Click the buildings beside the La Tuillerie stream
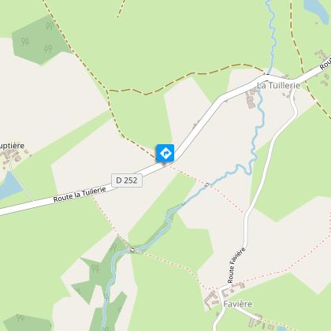 coord(251,99)
